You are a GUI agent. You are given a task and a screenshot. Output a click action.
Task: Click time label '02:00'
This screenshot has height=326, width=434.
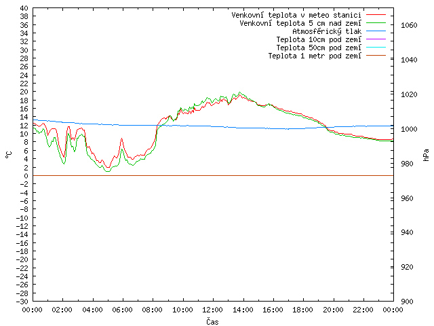pyautogui.click(x=62, y=310)
